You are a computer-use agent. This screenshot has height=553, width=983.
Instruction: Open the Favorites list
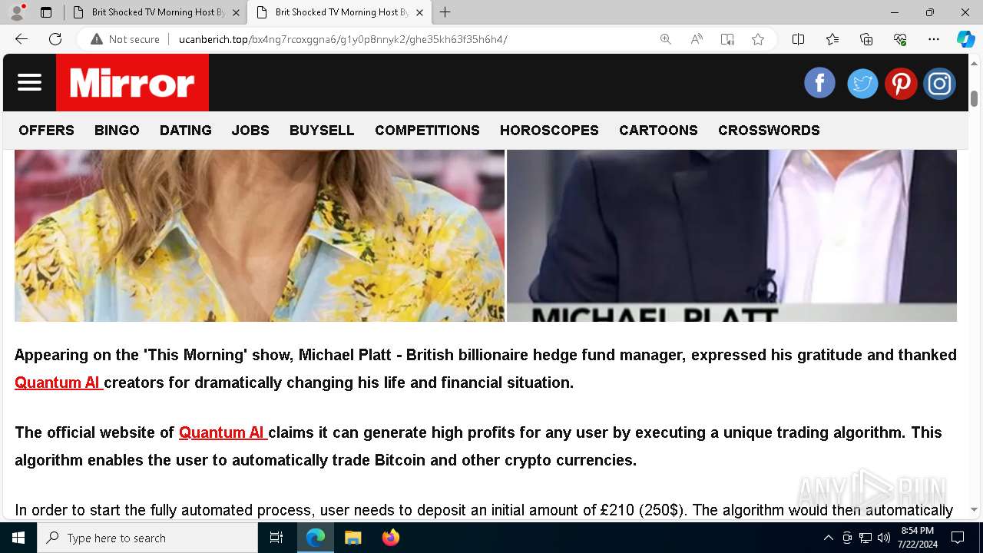832,39
